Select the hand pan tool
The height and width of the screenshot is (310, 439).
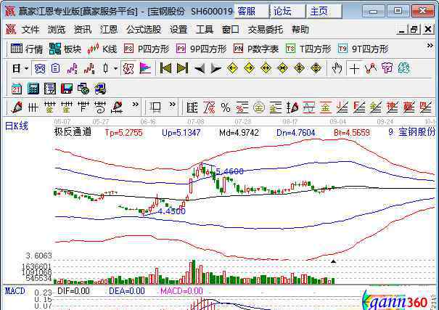coord(337,68)
